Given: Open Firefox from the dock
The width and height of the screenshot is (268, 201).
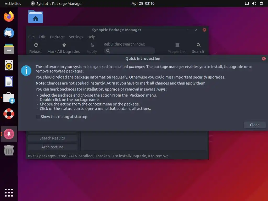Looking at the screenshot, I should point(9,16).
